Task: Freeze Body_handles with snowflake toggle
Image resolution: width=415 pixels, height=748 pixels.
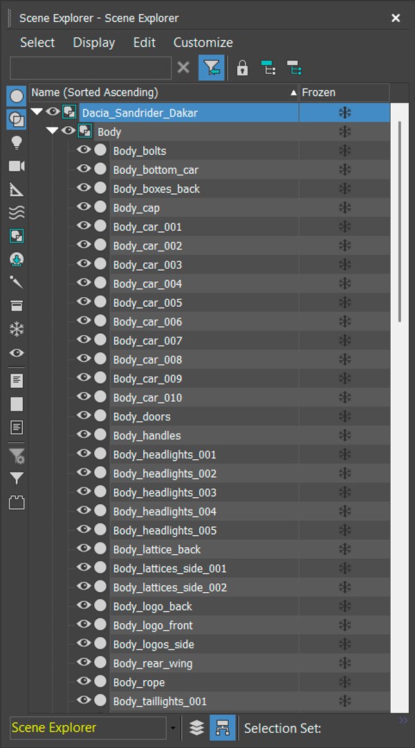Action: pyautogui.click(x=344, y=436)
